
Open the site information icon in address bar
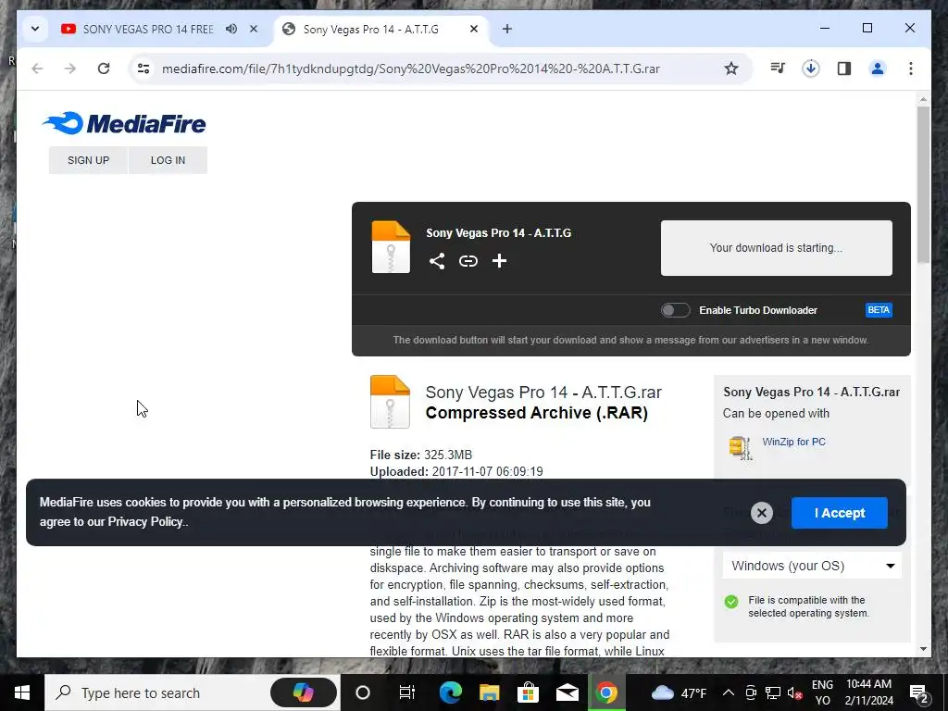[143, 69]
